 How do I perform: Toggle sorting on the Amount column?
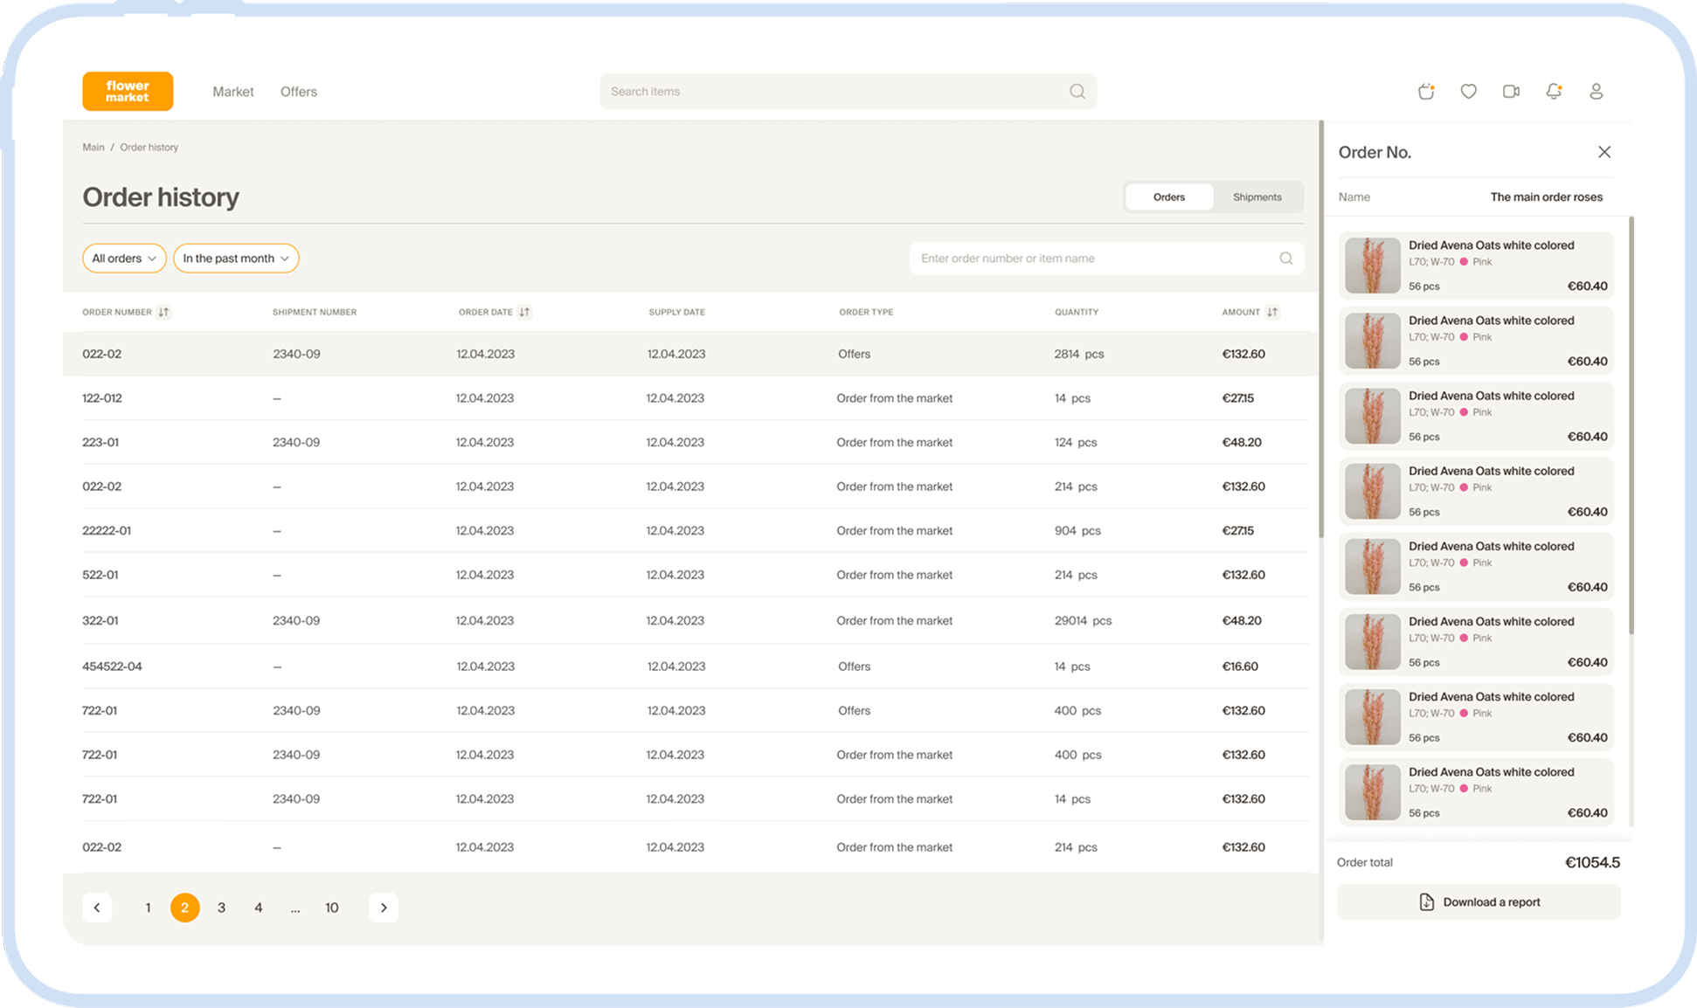(1273, 312)
